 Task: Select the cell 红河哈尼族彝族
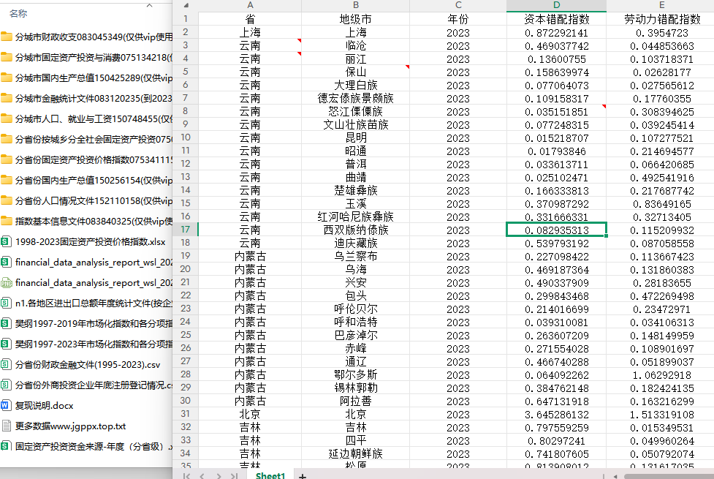[x=356, y=217]
